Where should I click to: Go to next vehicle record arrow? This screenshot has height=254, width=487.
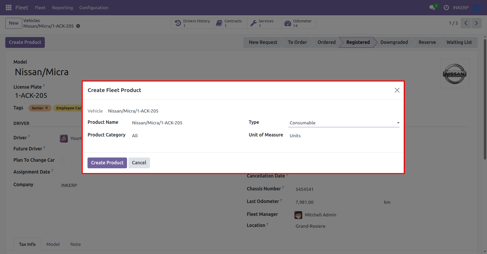[476, 23]
